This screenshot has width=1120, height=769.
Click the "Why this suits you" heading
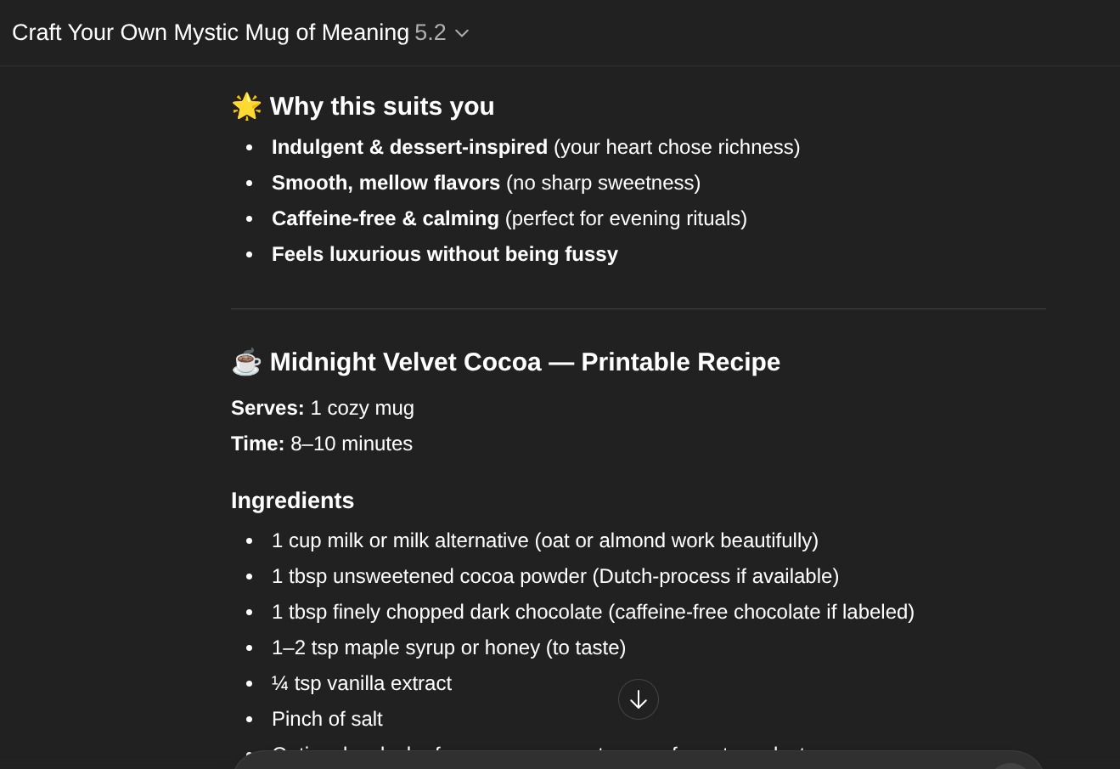[382, 106]
